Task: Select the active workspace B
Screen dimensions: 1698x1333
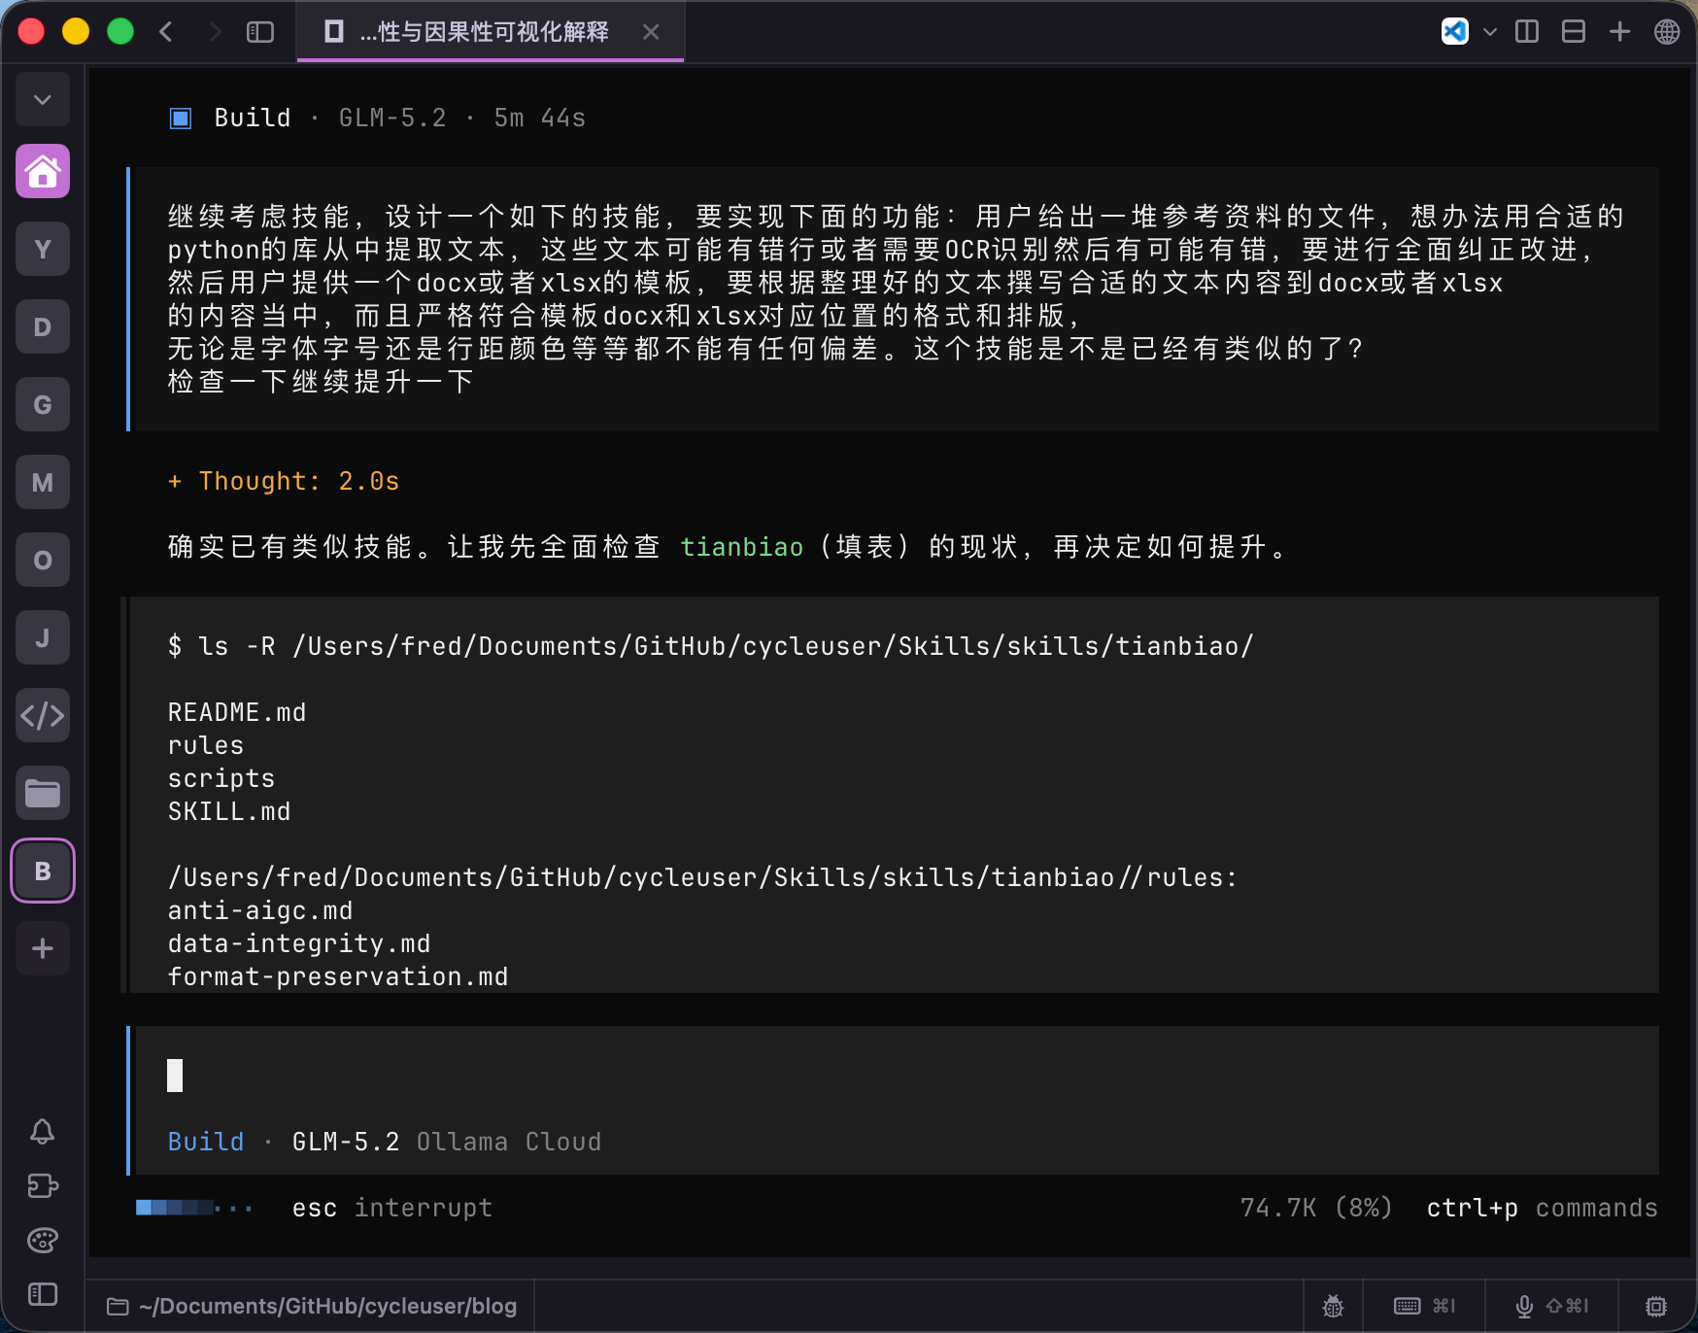Action: pos(43,871)
